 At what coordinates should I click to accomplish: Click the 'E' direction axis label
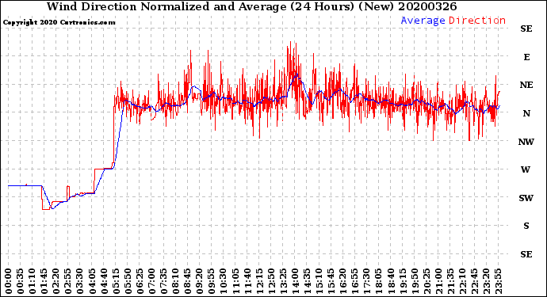click(x=526, y=57)
